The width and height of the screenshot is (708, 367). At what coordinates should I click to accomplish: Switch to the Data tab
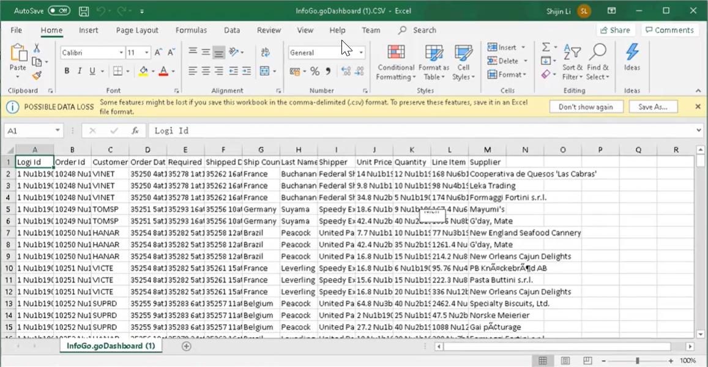point(232,30)
